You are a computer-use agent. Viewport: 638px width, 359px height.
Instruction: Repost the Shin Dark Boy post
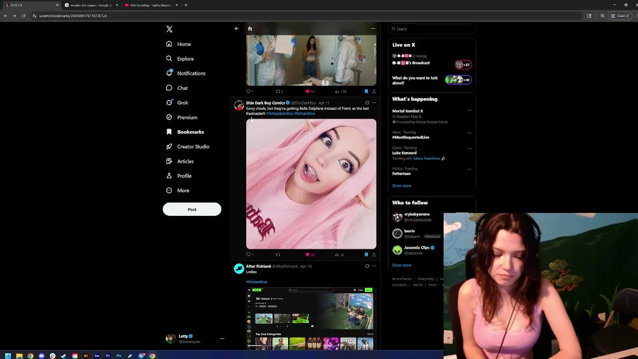[278, 254]
